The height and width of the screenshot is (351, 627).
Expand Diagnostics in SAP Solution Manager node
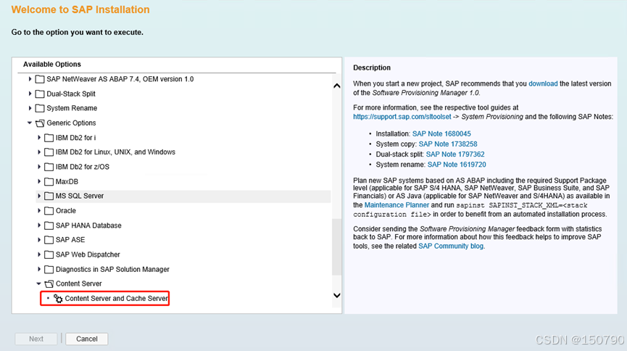(39, 269)
